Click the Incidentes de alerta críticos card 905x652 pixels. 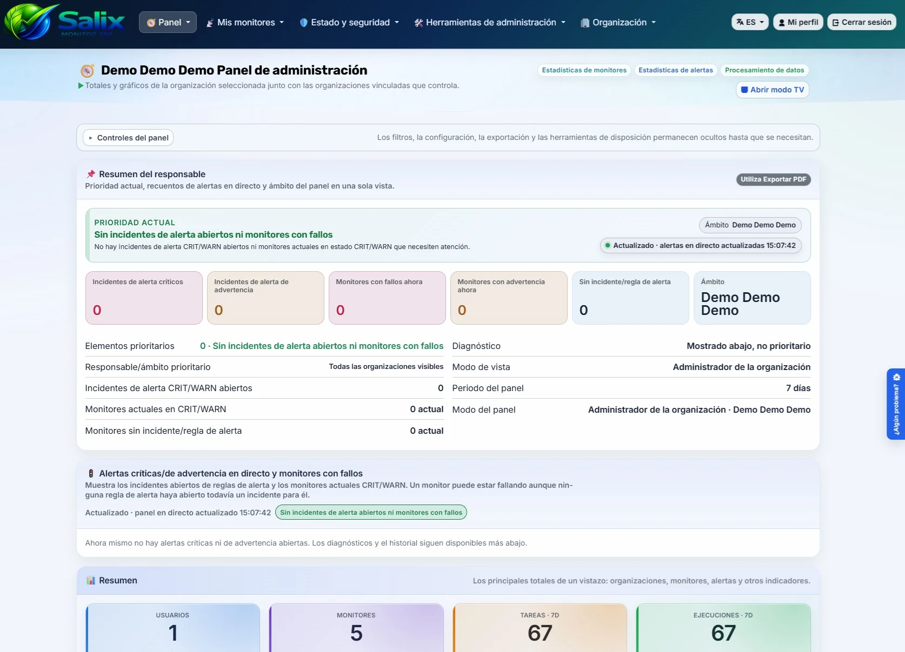tap(144, 298)
